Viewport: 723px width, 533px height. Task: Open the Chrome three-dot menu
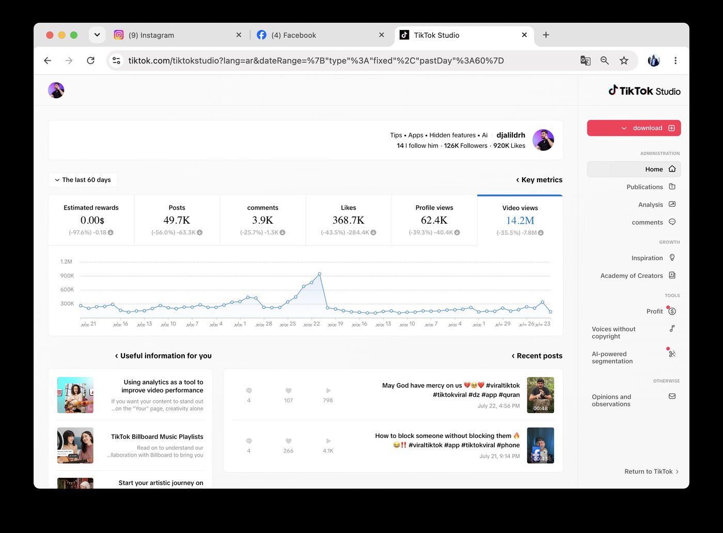tap(675, 60)
